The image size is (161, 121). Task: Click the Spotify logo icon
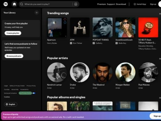pyautogui.click(x=6, y=4)
